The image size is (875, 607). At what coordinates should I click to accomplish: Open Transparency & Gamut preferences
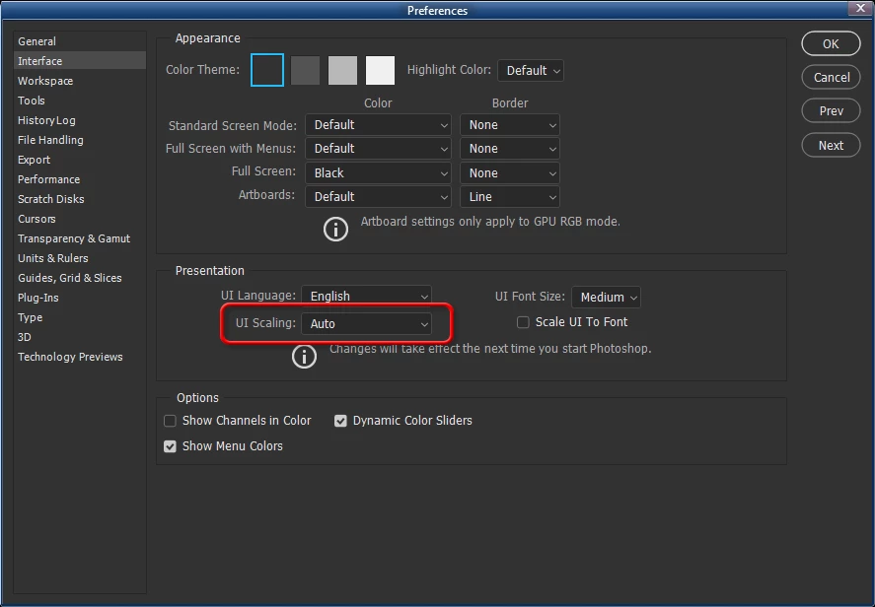point(80,238)
